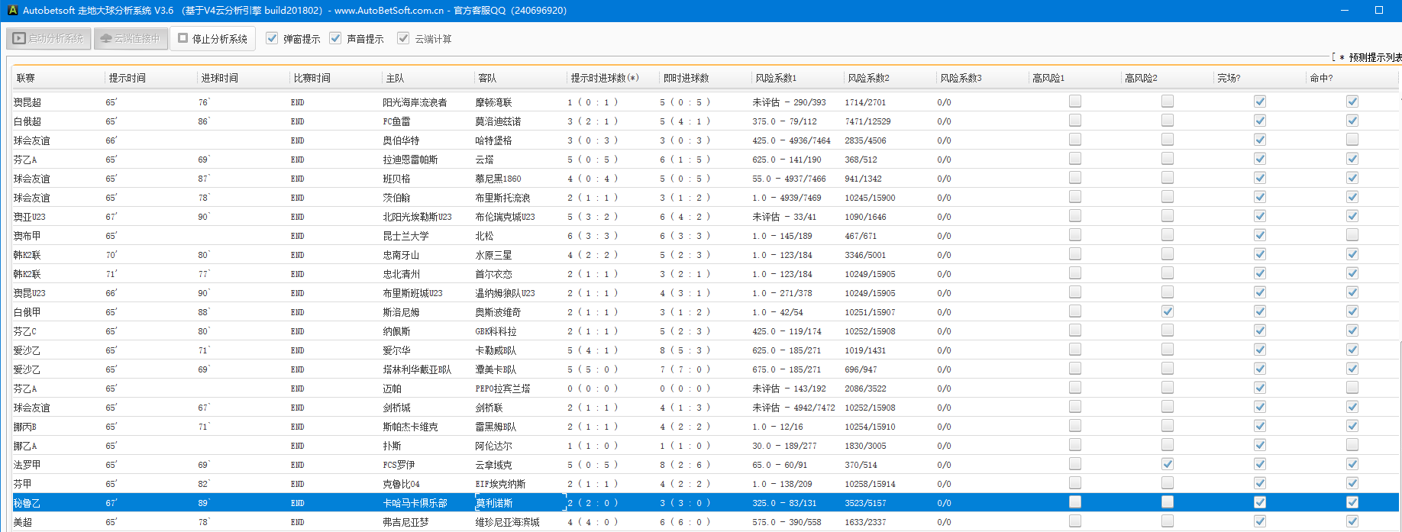Click the 提示时进球数(*) column header
Viewport: 1402px width, 532px height.
tap(604, 78)
